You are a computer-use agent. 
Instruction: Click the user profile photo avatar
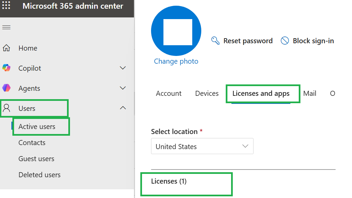[x=176, y=31]
